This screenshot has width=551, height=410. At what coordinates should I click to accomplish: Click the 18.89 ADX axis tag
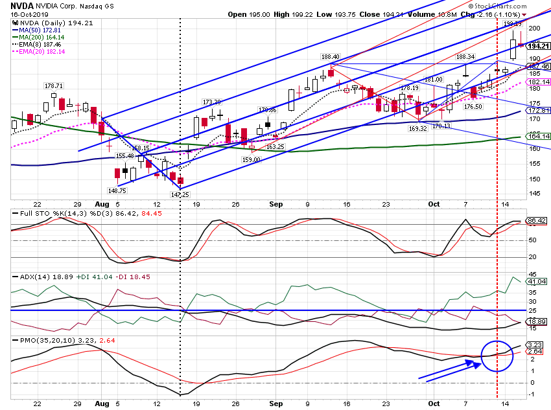537,322
